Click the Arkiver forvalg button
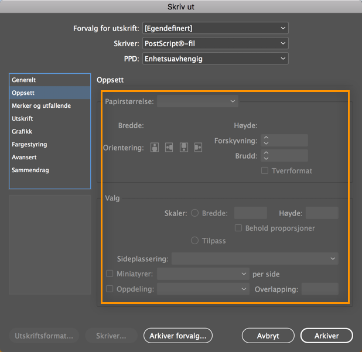The width and height of the screenshot is (362, 352). click(x=178, y=336)
